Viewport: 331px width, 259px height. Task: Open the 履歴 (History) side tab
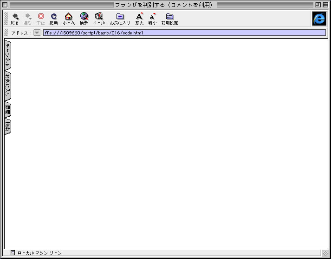coord(7,110)
